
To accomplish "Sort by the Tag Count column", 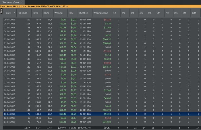I will pyautogui.click(x=22, y=13).
